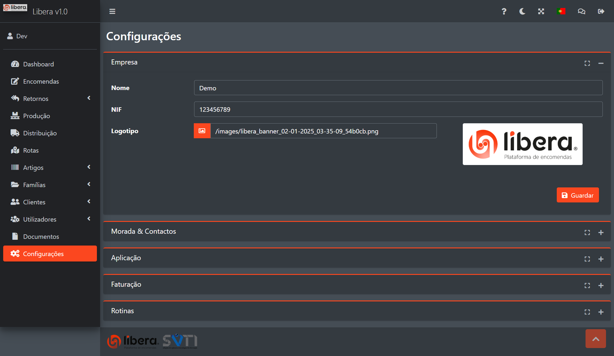Click the Nome input field
The image size is (614, 356).
(x=398, y=88)
